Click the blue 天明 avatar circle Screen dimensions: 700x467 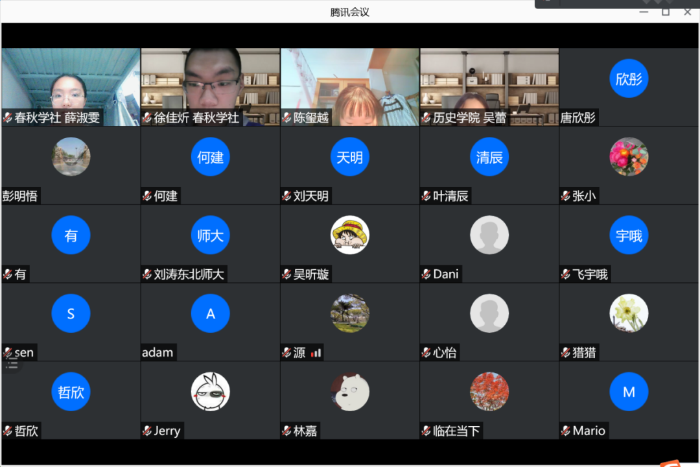click(350, 157)
